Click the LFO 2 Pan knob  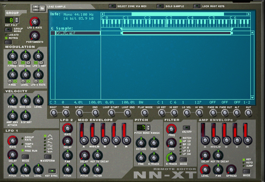(68, 155)
